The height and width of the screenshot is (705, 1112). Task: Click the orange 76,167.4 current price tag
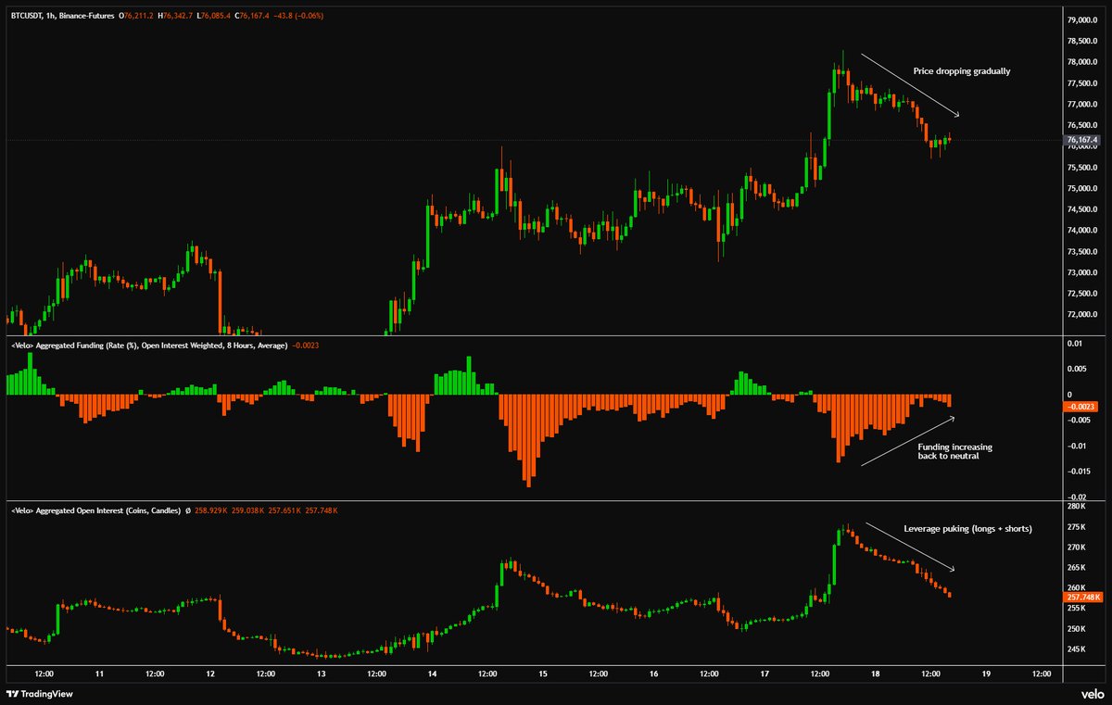1083,142
